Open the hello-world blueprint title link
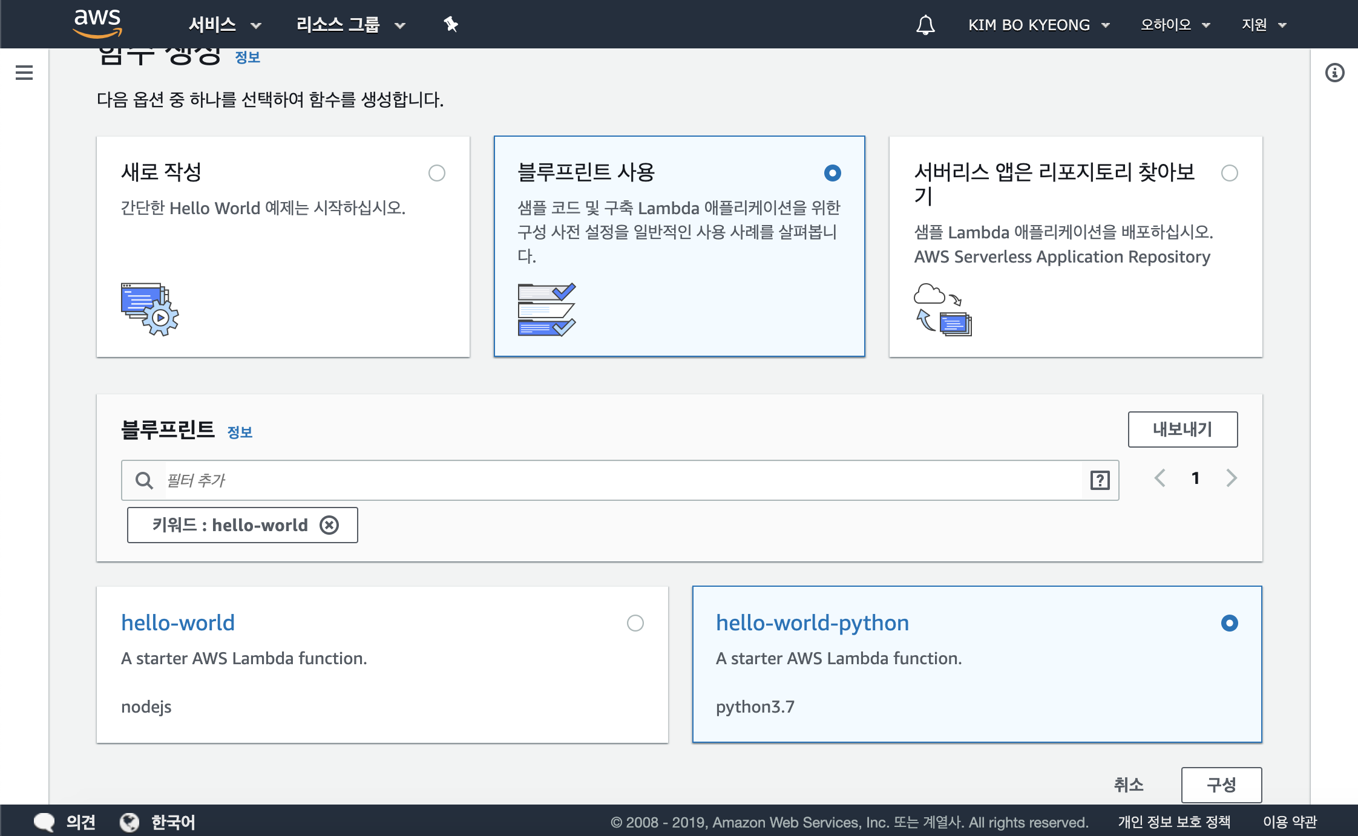Image resolution: width=1358 pixels, height=836 pixels. pyautogui.click(x=178, y=622)
